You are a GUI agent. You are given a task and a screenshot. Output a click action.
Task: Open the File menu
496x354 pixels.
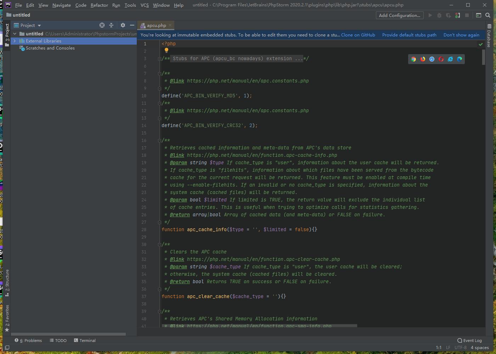click(18, 5)
